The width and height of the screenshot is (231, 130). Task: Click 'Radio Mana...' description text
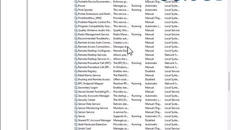[x=121, y=34]
